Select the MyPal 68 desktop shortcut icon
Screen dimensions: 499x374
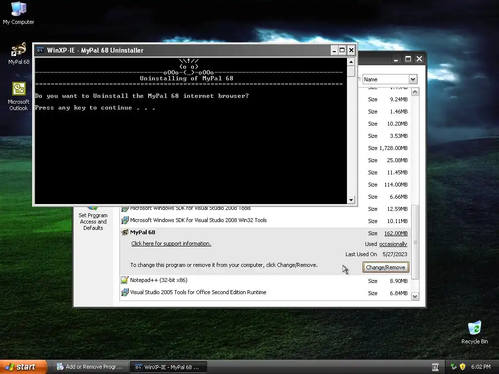tap(19, 53)
